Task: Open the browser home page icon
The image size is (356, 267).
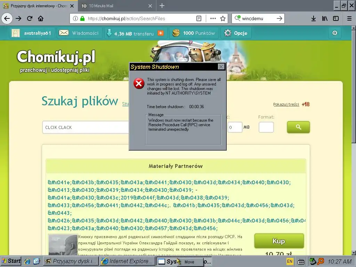Action: pyautogui.click(x=41, y=18)
